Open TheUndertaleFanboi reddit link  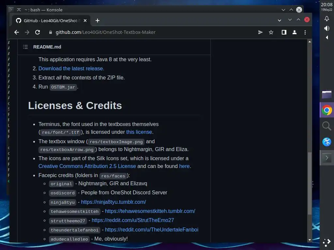[151, 229]
